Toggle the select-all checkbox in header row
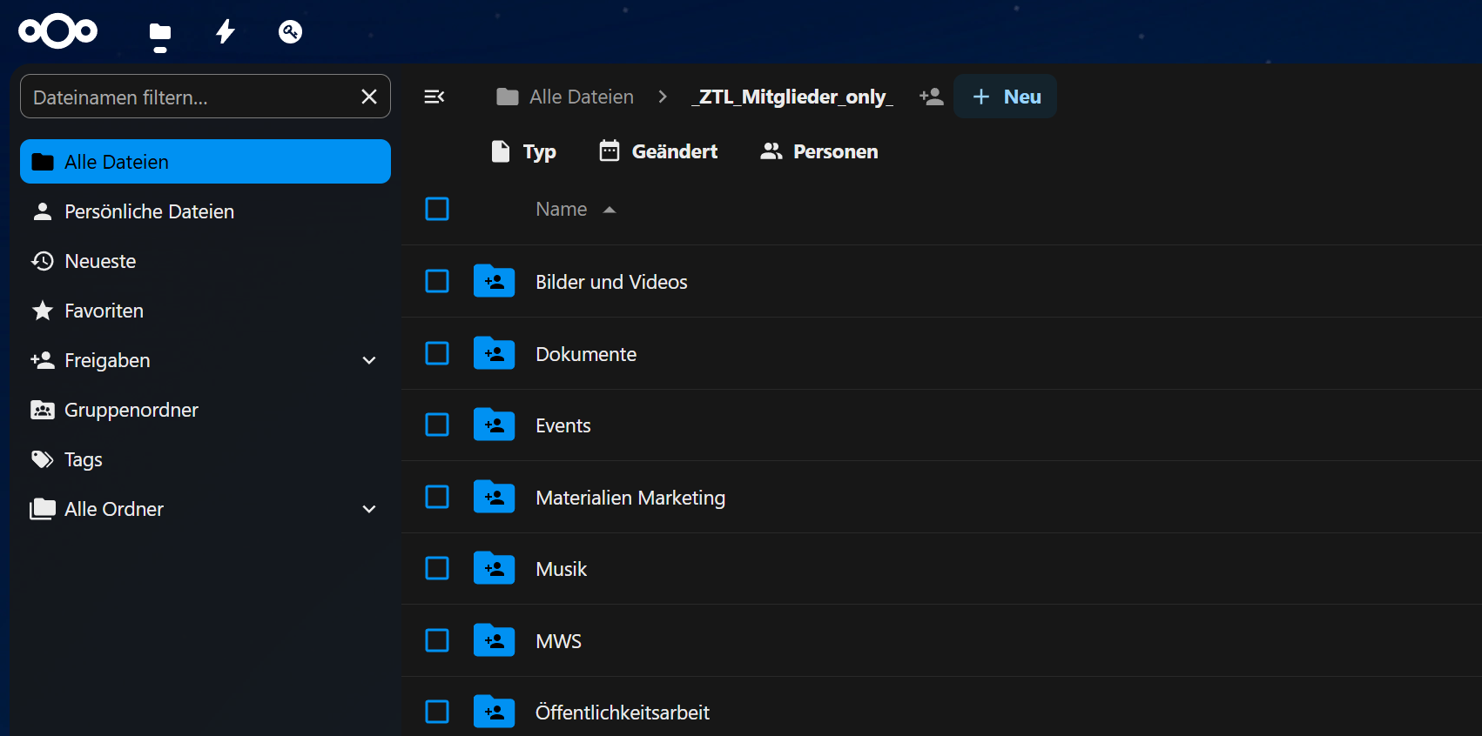1482x736 pixels. (437, 209)
